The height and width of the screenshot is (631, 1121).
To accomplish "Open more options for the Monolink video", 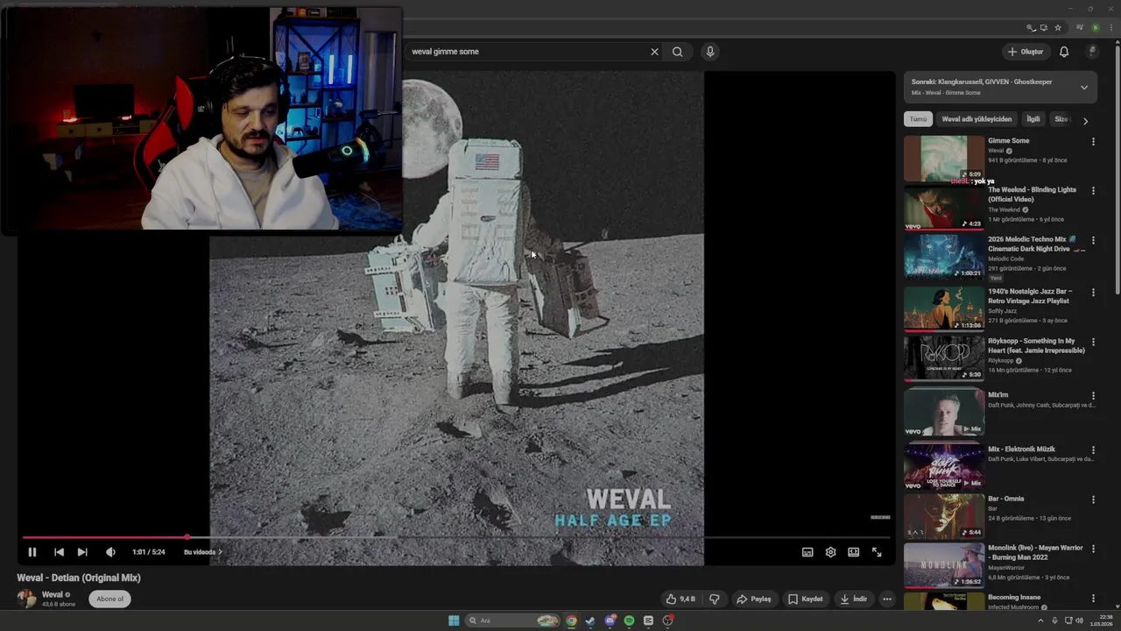I will point(1093,549).
